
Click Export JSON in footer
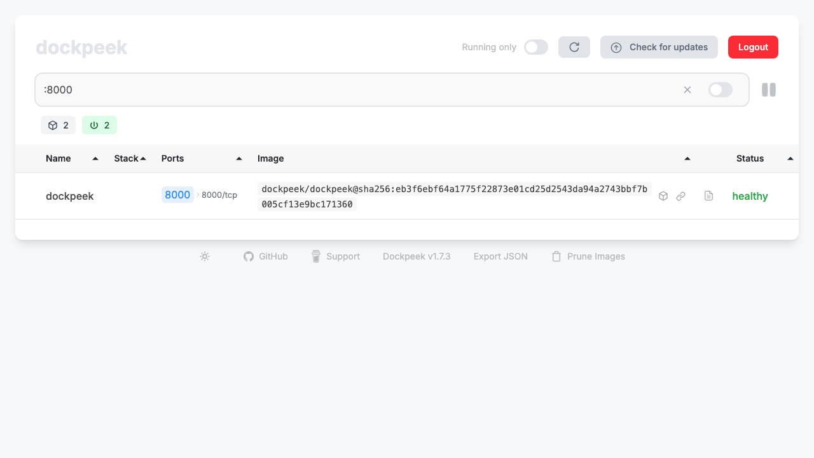point(500,256)
